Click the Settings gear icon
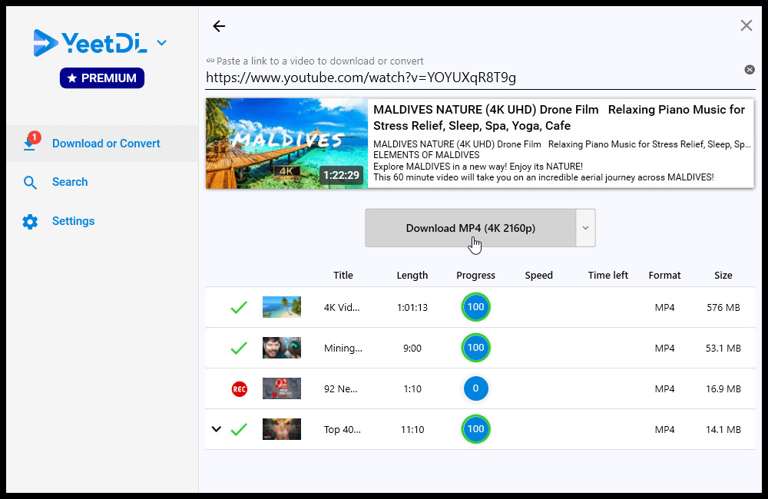Image resolution: width=768 pixels, height=499 pixels. click(30, 222)
